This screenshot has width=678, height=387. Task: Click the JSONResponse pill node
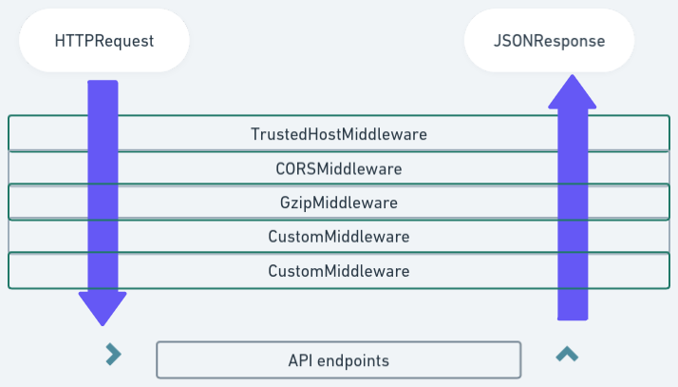click(x=549, y=40)
